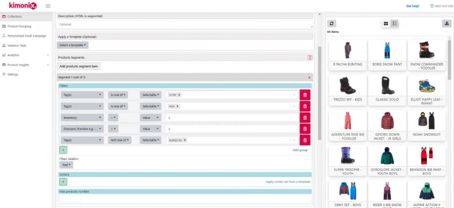The height and width of the screenshot is (208, 454).
Task: Delete the Inventory filter row
Action: click(x=305, y=118)
